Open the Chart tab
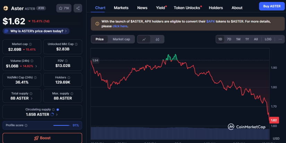Screen dimensions: 286x143 100,8
